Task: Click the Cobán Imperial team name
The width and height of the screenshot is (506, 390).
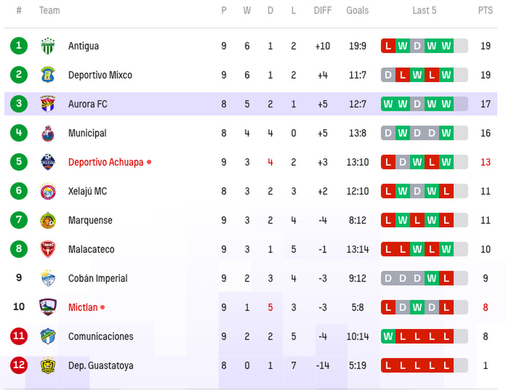Action: coord(98,278)
